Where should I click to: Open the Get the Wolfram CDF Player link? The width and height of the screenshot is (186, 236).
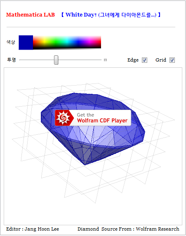(93, 118)
